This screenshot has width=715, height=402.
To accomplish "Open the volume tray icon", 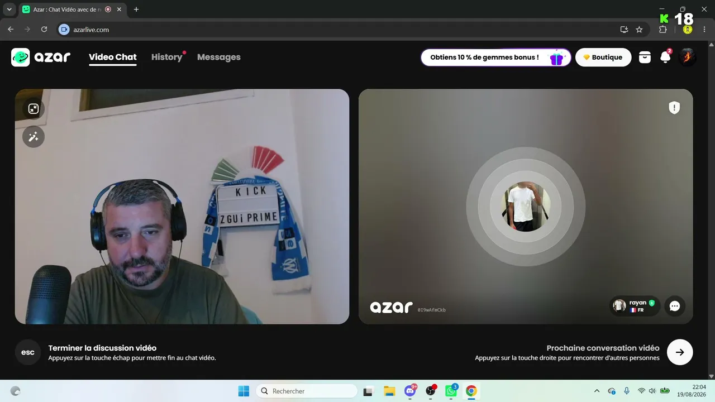I will [x=652, y=391].
